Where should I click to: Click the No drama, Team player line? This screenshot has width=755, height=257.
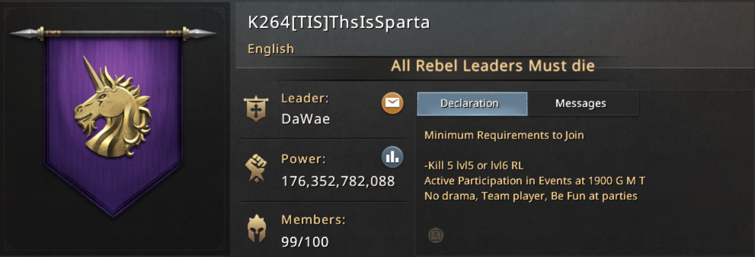530,196
